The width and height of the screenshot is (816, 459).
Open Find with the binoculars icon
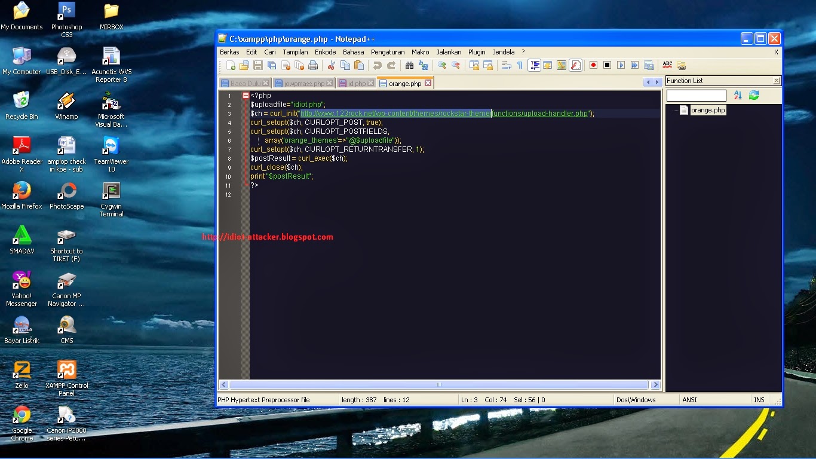pyautogui.click(x=409, y=65)
